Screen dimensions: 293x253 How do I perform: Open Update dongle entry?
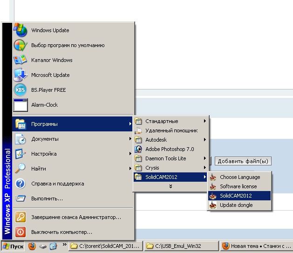pos(239,205)
